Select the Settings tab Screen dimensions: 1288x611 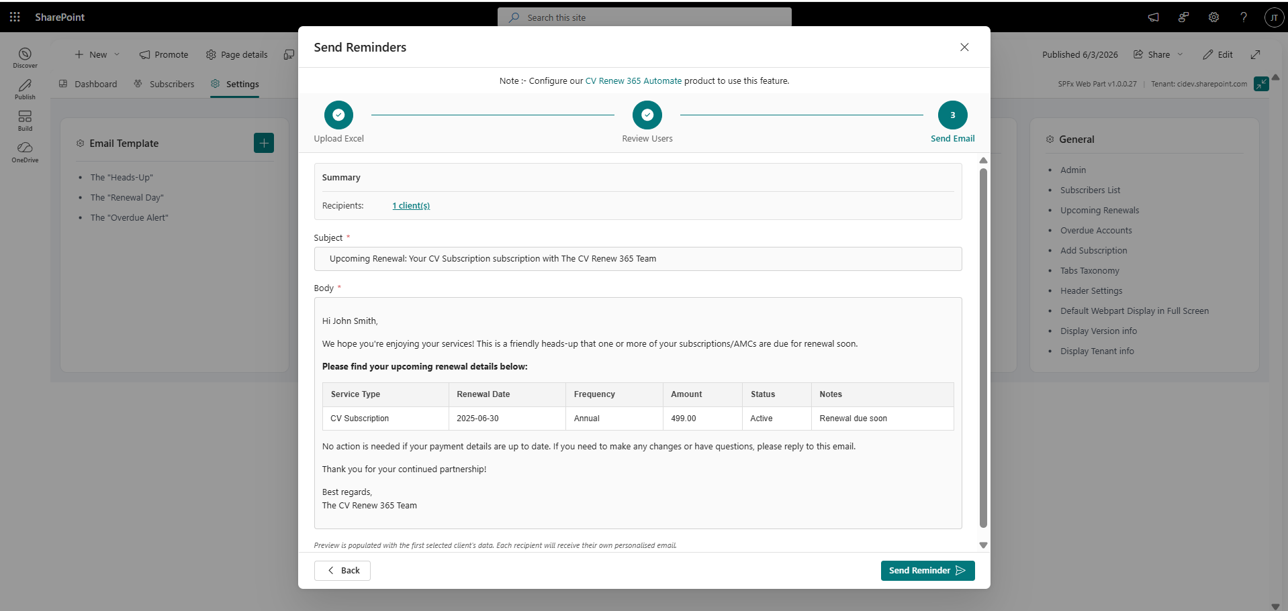tap(234, 84)
